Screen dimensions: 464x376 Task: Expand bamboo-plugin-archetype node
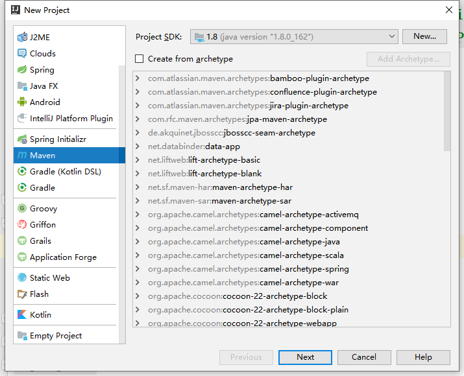[x=138, y=78]
